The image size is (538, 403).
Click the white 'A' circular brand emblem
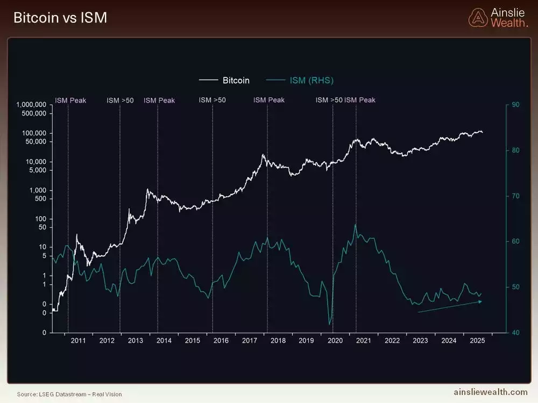(x=478, y=18)
